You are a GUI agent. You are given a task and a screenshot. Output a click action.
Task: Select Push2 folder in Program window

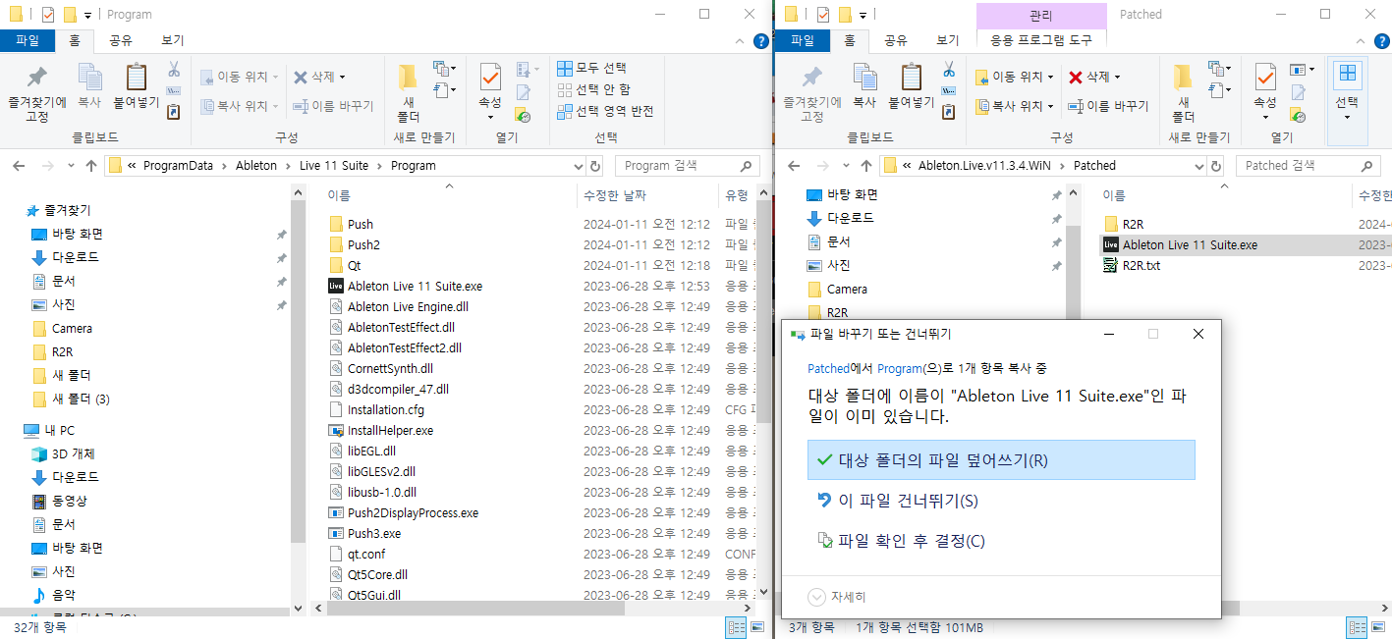click(x=363, y=244)
